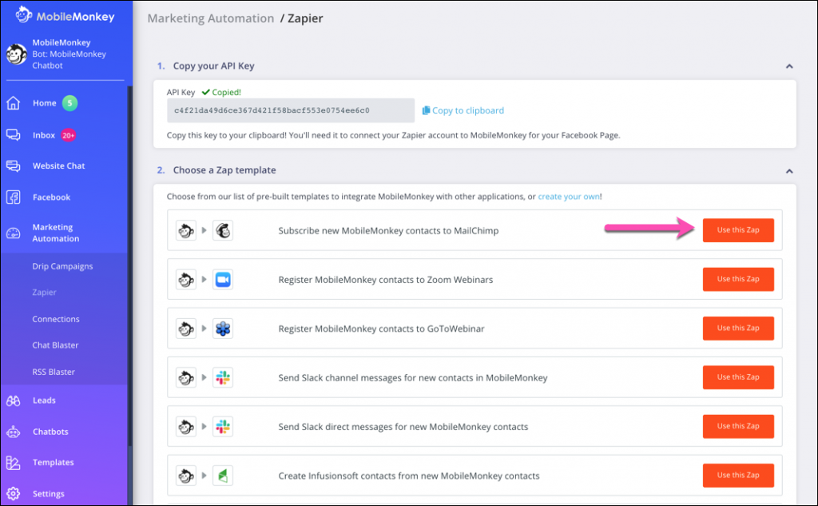The width and height of the screenshot is (818, 506).
Task: Use the Zoom Webinars Zap
Action: click(738, 279)
